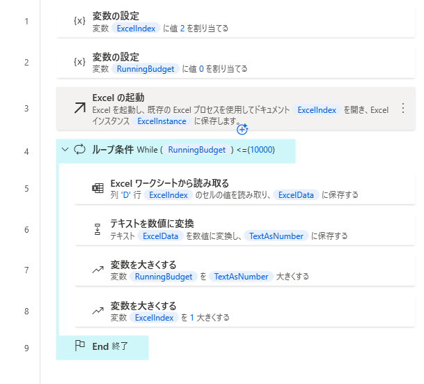Click line number 9

(x=26, y=348)
